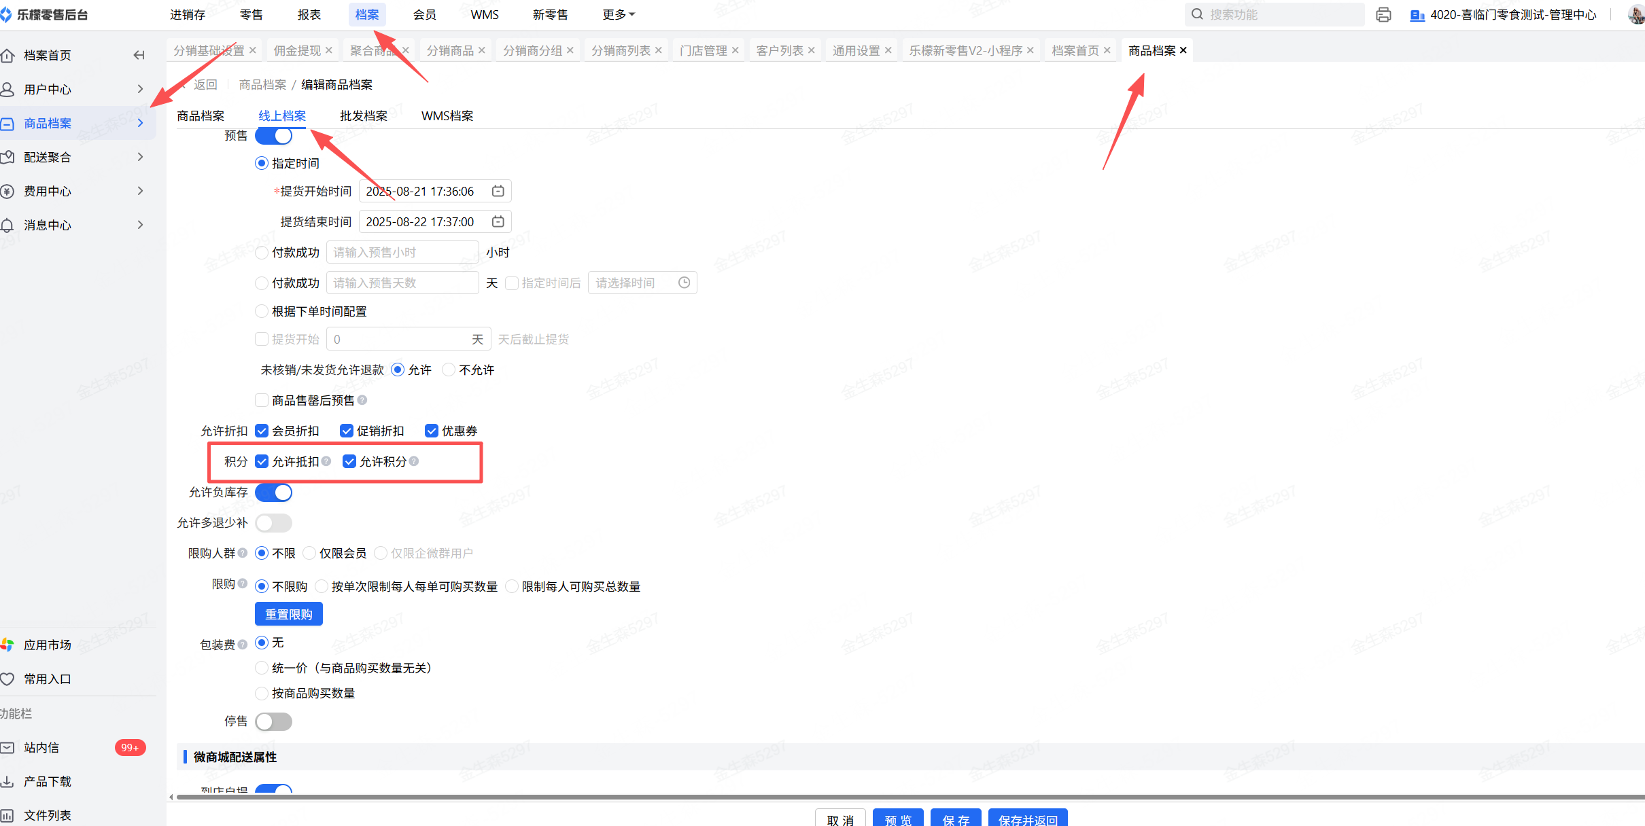
Task: Select the 不允许 refund radio button
Action: pyautogui.click(x=449, y=370)
